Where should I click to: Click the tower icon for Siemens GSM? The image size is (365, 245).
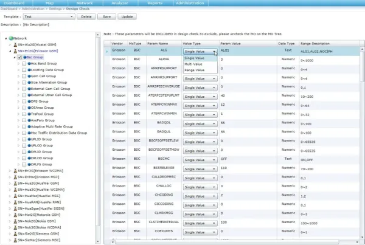click(x=15, y=233)
